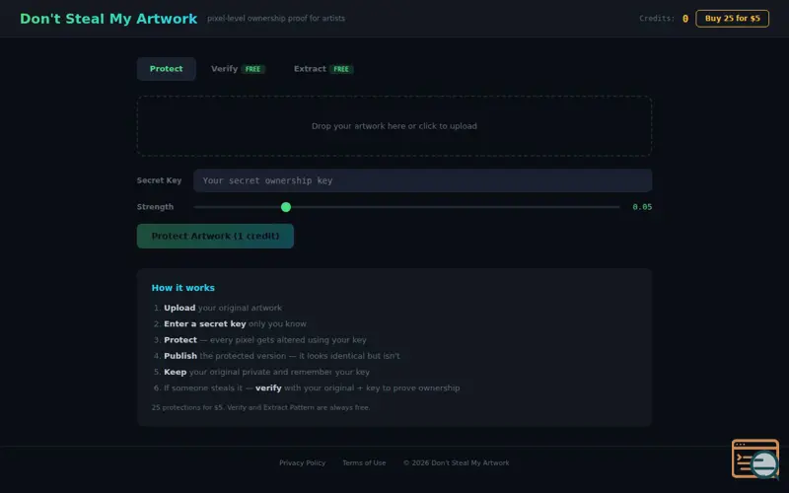The height and width of the screenshot is (493, 789).
Task: Click the tagline pixel-level ownership proof for artists
Action: pos(276,19)
